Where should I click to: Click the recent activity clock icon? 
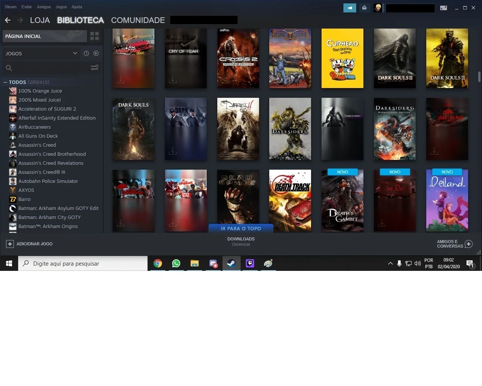(86, 53)
